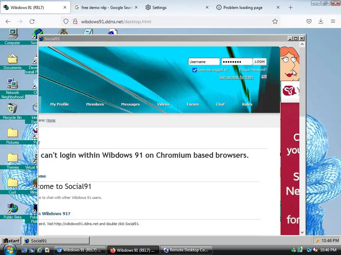
Task: Switch to Chrome Wibdows 91 taskbar button
Action: [x=80, y=250]
